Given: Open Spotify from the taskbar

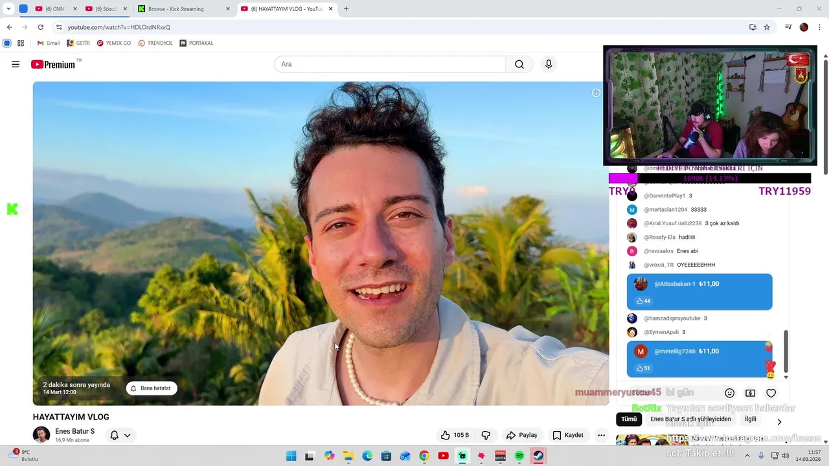Looking at the screenshot, I should [519, 456].
